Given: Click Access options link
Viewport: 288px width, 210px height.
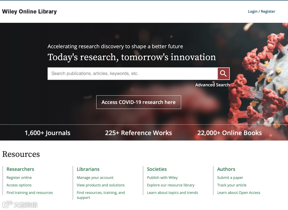Looking at the screenshot, I should (x=19, y=185).
